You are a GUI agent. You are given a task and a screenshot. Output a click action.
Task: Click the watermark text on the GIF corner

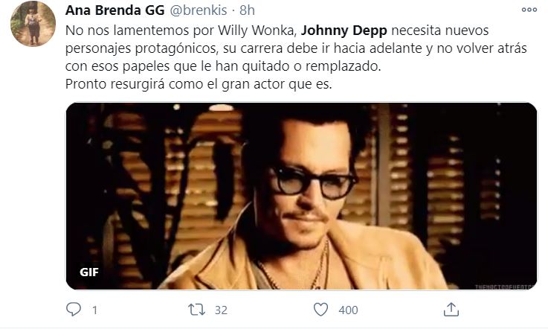[x=506, y=287]
